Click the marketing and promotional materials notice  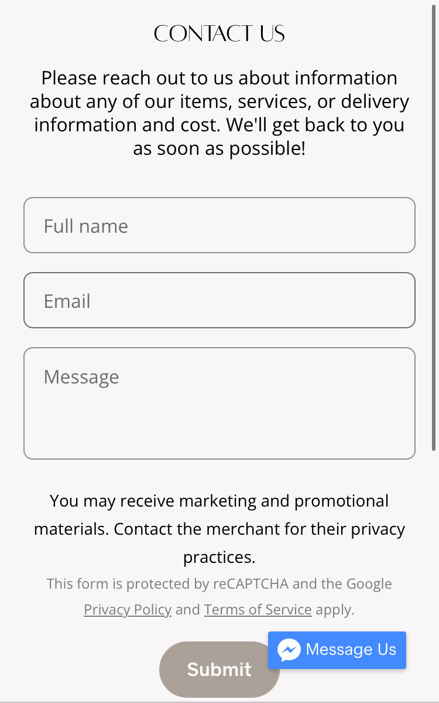pos(220,501)
